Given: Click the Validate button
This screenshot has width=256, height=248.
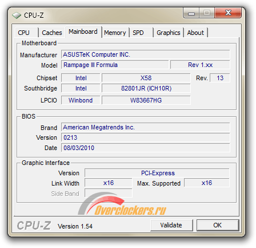Looking at the screenshot, I should click(171, 225).
